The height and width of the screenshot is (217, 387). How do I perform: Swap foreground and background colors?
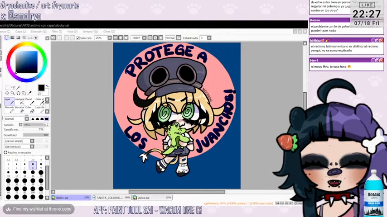[47, 86]
